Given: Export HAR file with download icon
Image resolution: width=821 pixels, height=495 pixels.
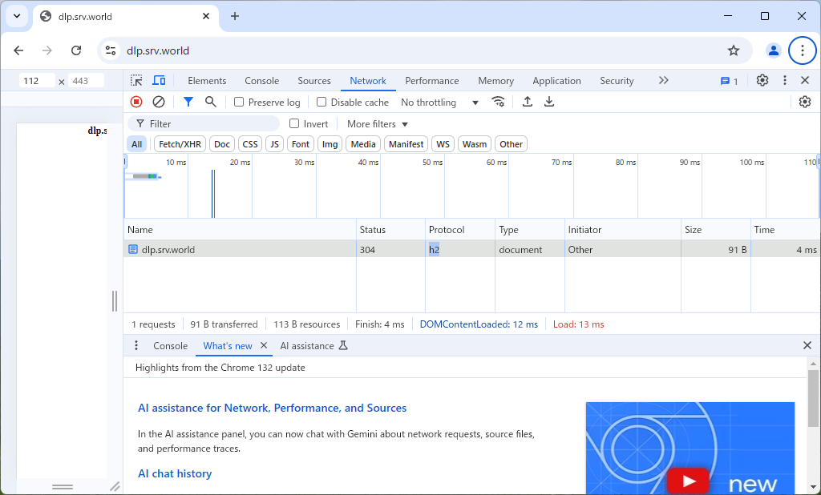Looking at the screenshot, I should [x=548, y=102].
